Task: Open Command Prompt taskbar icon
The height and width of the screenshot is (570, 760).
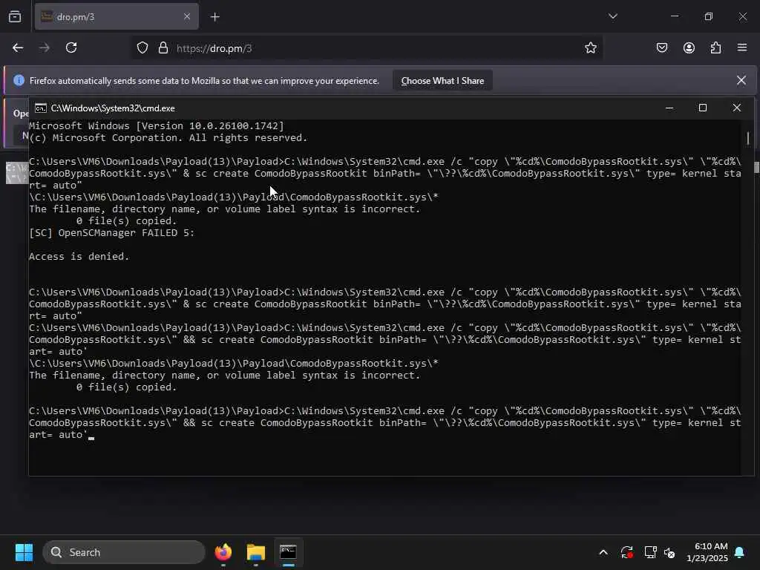Action: click(x=289, y=552)
